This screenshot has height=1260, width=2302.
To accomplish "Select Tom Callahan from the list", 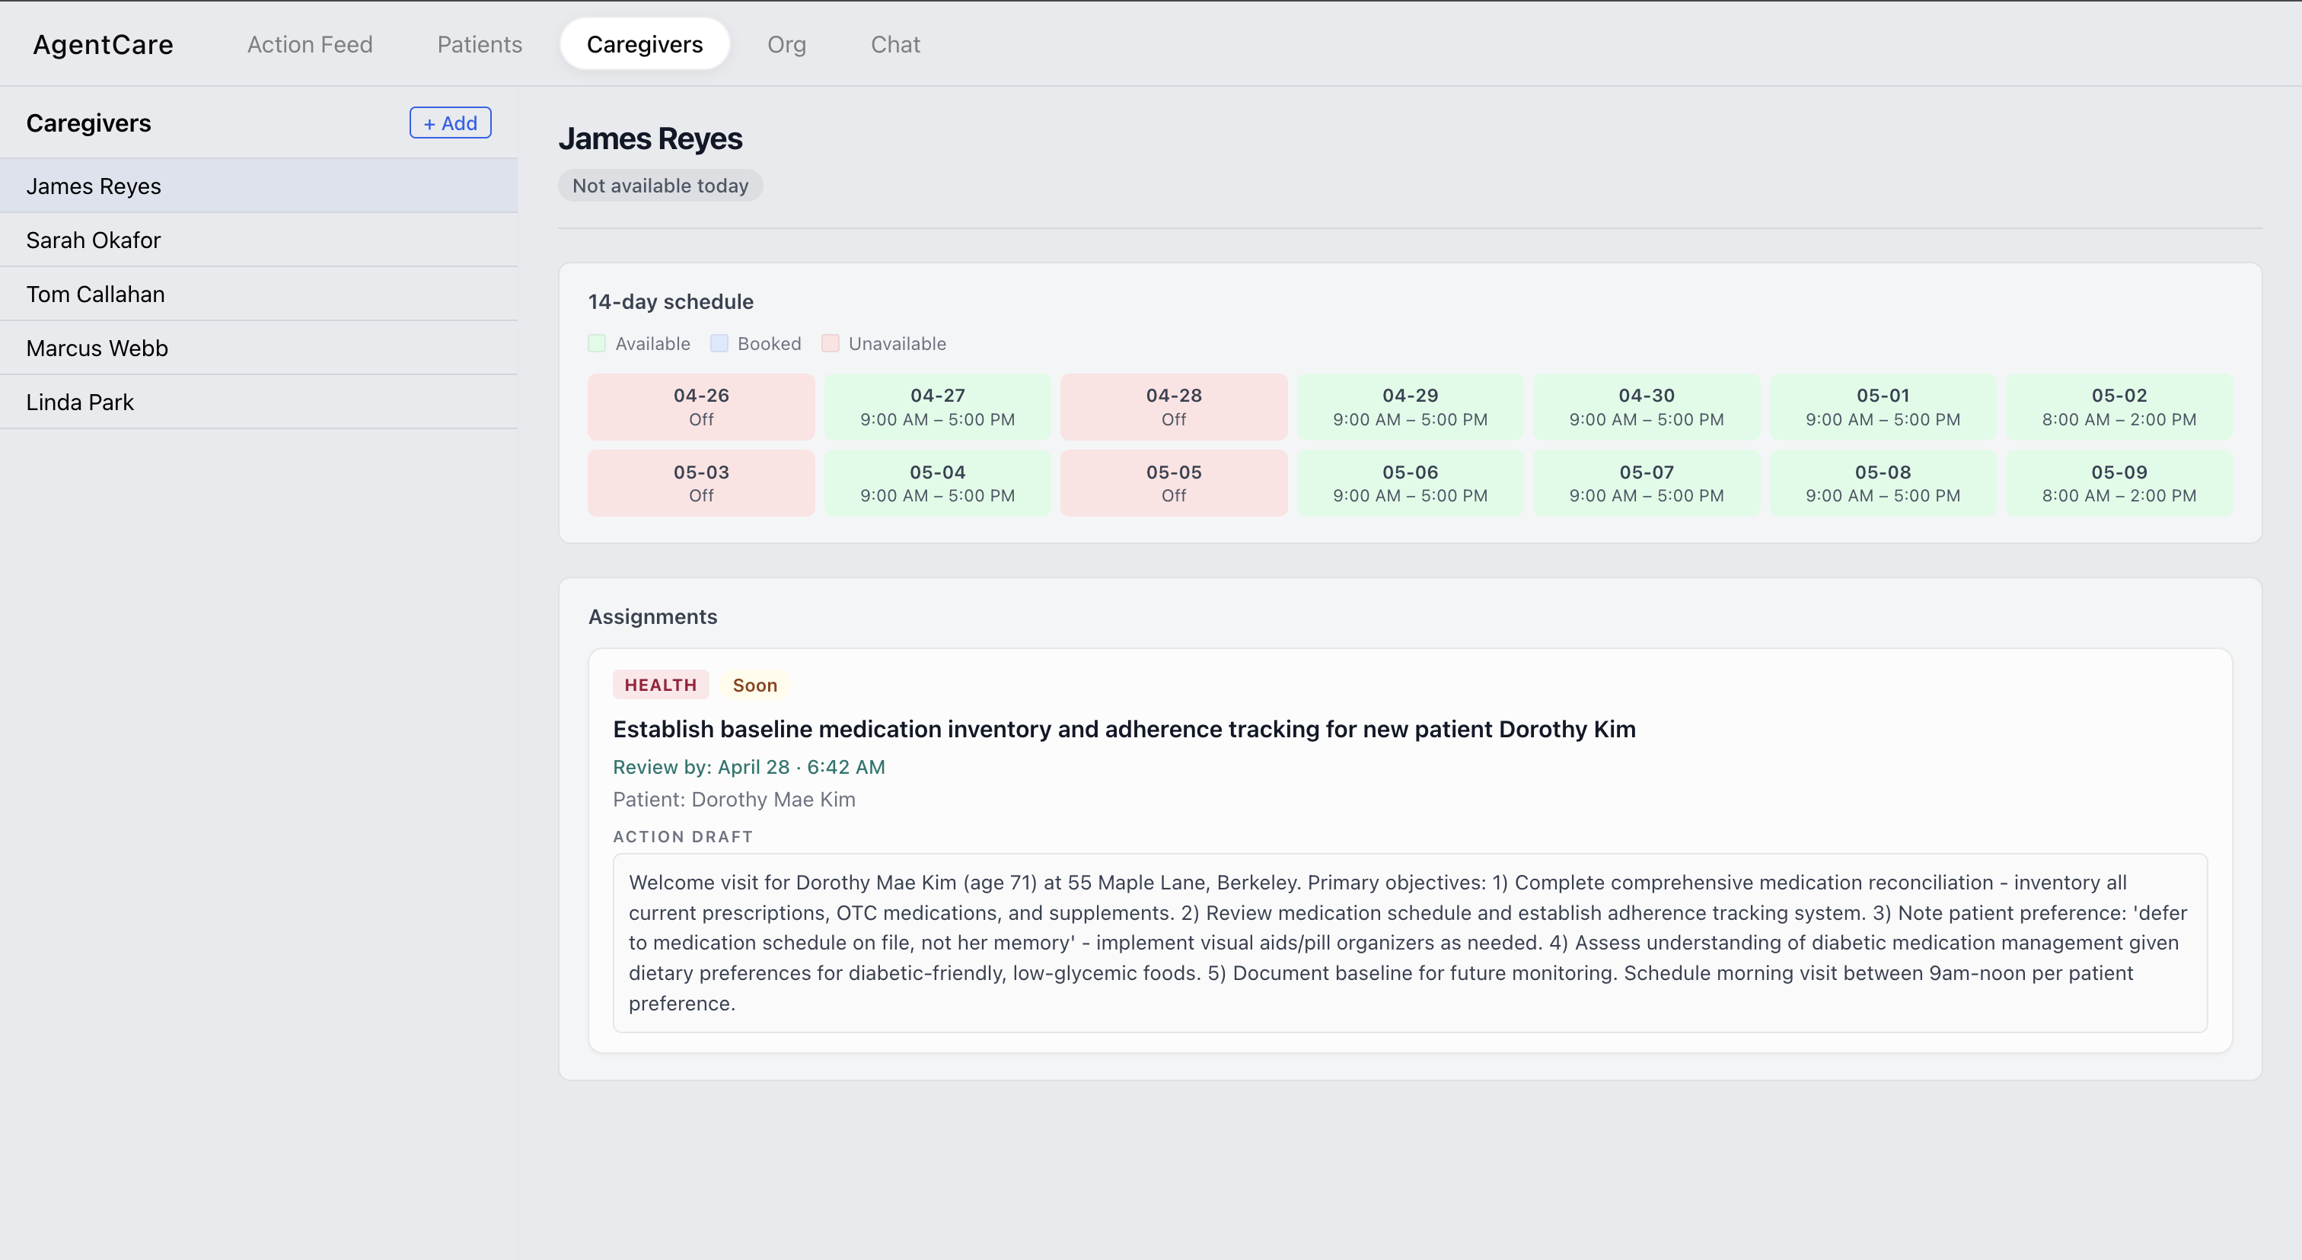I will click(94, 294).
